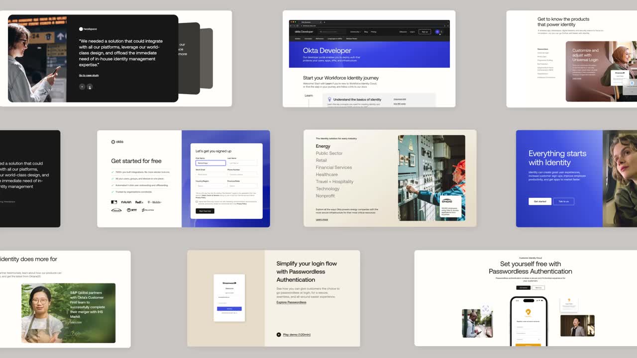Viewport: 637px width, 358px height.
Task: Click the FedEx logo under Get started
Action: pyautogui.click(x=139, y=202)
